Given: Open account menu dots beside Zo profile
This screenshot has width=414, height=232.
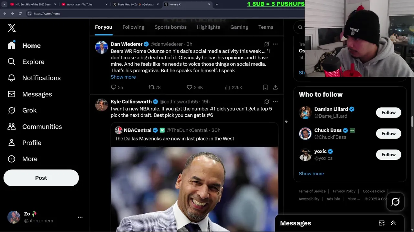Looking at the screenshot, I should [80, 217].
